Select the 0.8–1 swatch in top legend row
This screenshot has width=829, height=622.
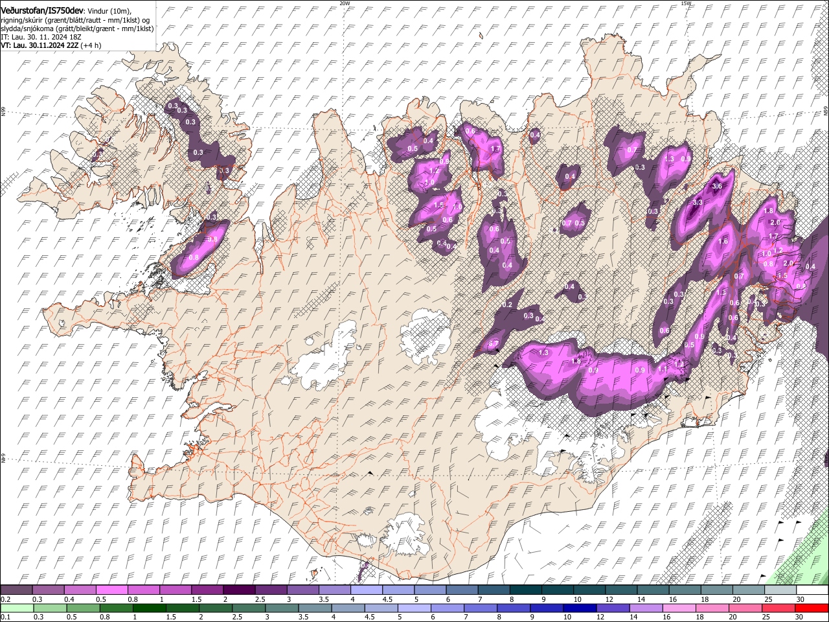coord(144,590)
